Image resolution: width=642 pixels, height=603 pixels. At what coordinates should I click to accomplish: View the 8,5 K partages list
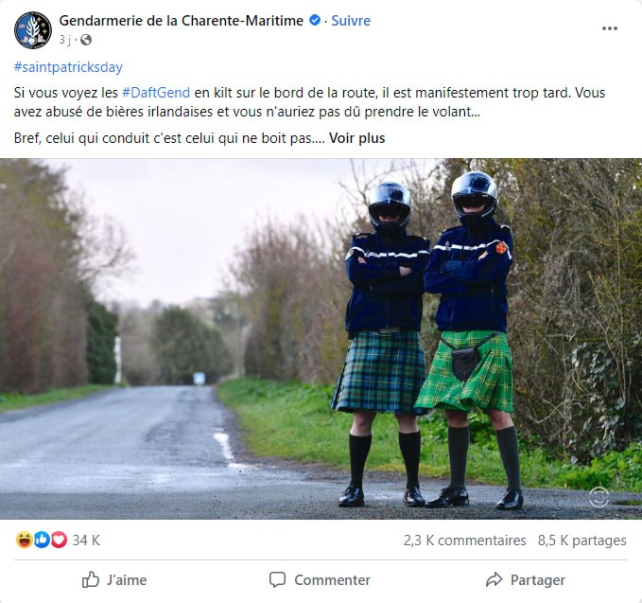[x=581, y=541]
